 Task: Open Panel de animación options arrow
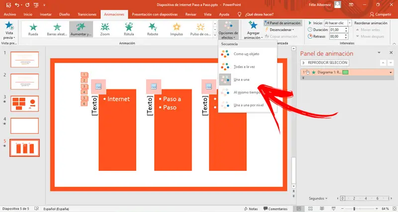point(379,53)
